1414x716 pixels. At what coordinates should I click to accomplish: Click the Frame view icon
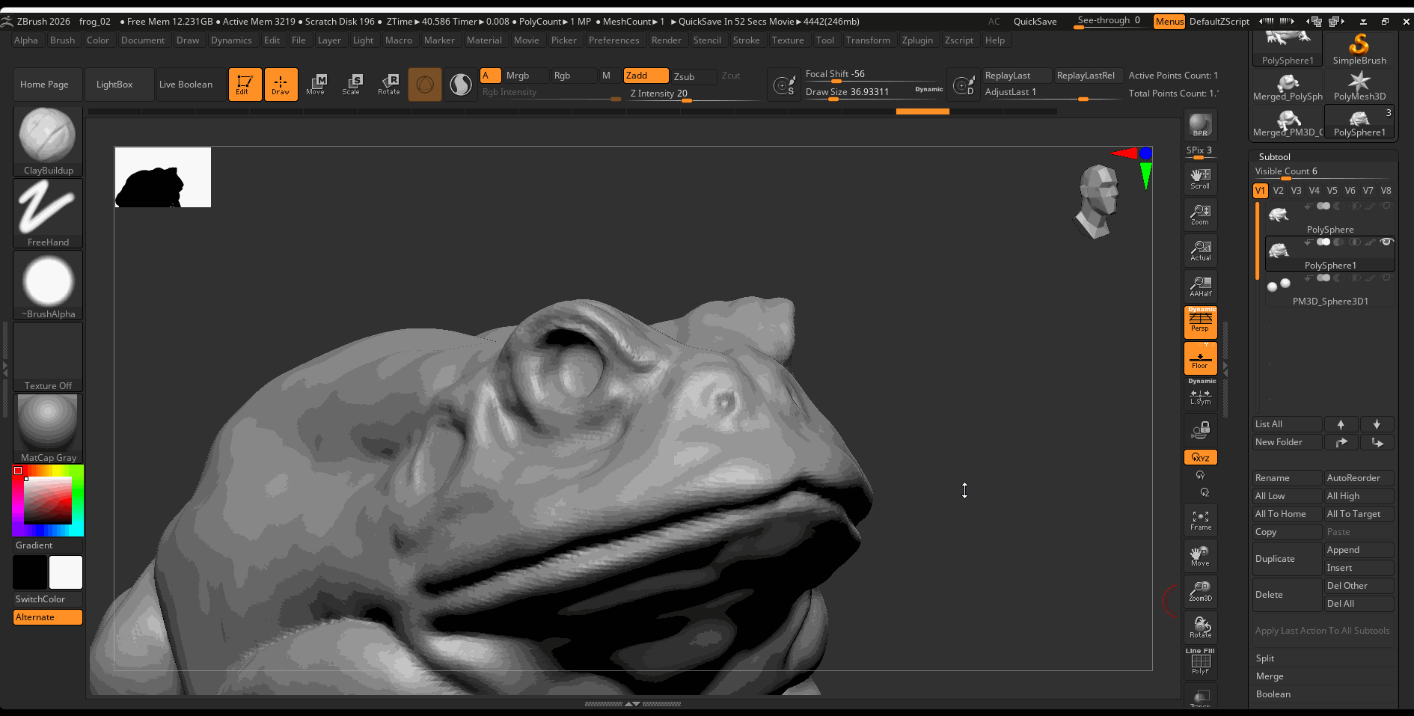(1200, 520)
